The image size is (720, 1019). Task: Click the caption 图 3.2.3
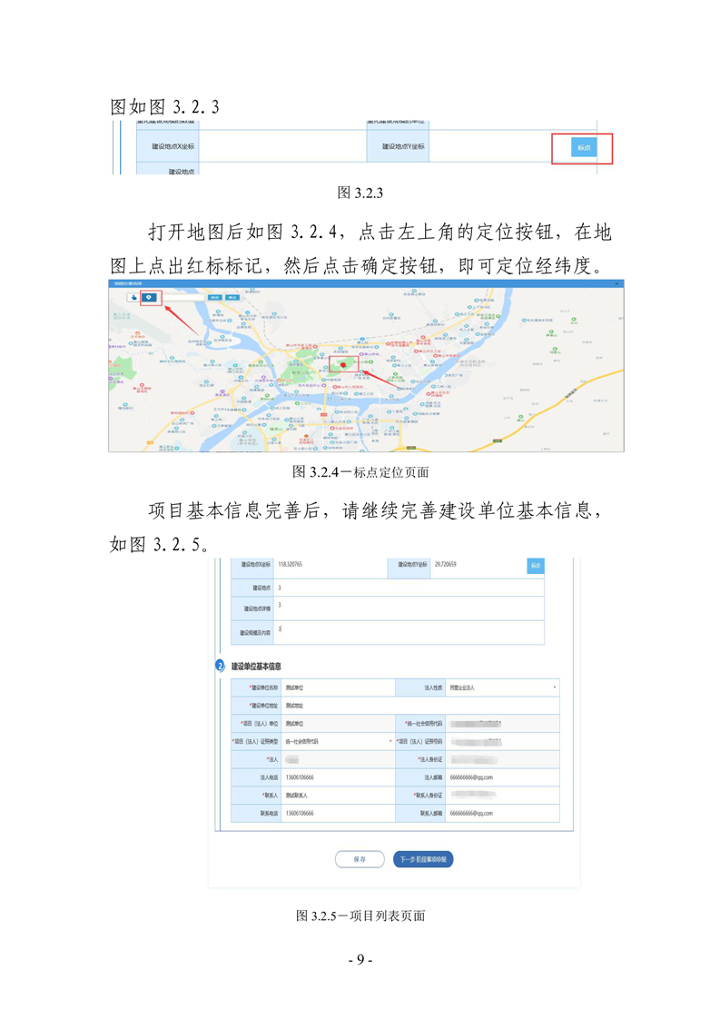(360, 193)
